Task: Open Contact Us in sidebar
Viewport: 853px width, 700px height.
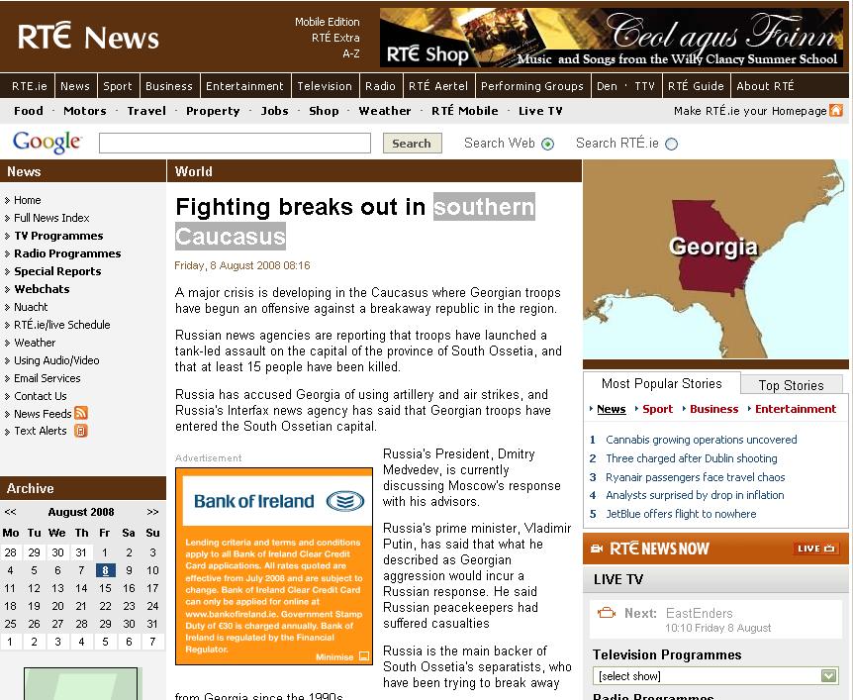Action: pyautogui.click(x=41, y=396)
